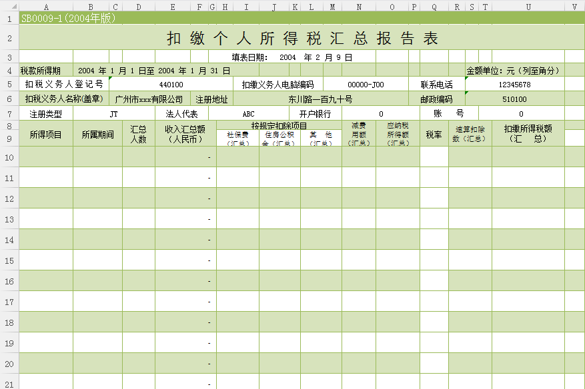Click the select-all corner of the sheet
This screenshot has width=585, height=389.
pyautogui.click(x=9, y=6)
